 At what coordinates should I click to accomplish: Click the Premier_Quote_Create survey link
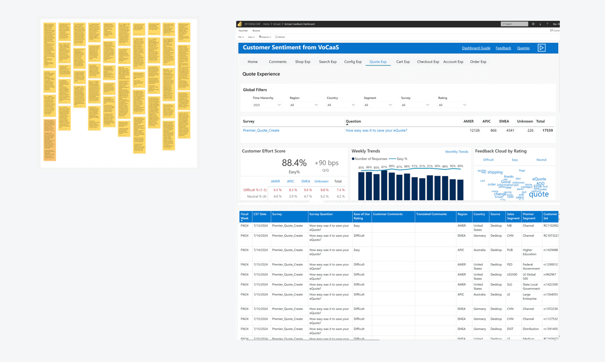click(x=261, y=130)
